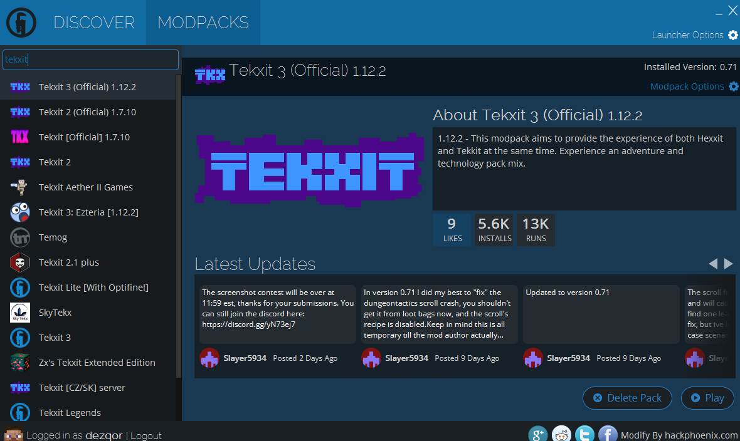
Task: Select Tekxit 3 (Official) 1.12.2 in list
Action: 88,87
